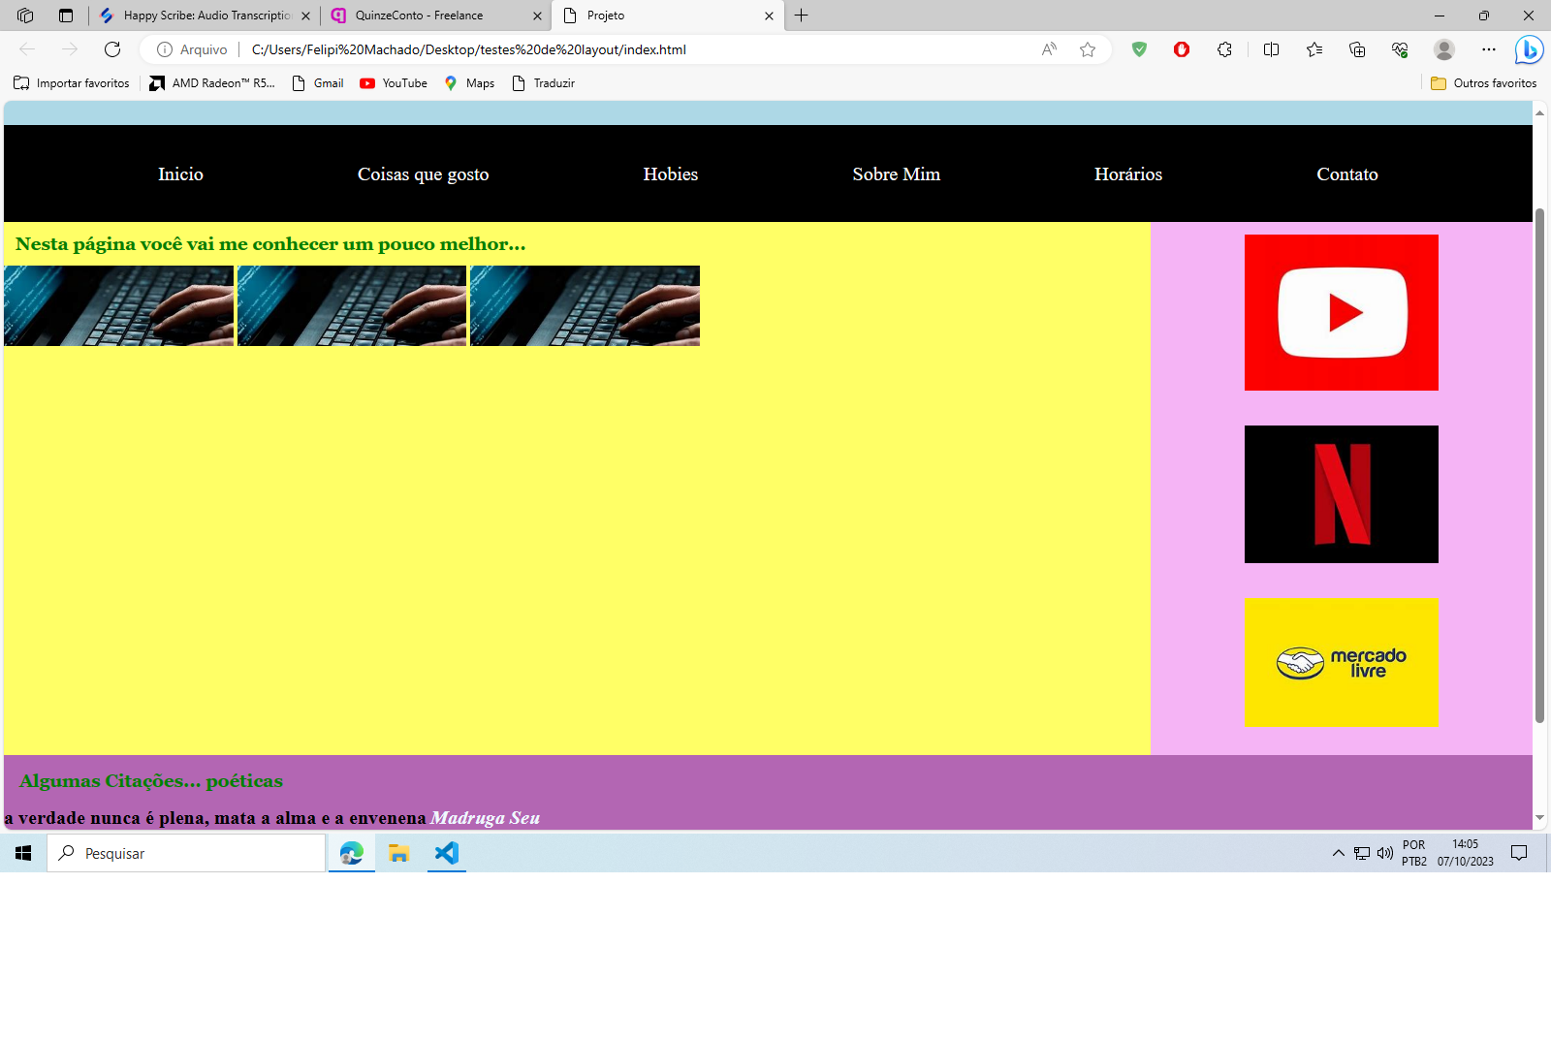The width and height of the screenshot is (1551, 1041).
Task: Go to Sobre Mim nav link
Action: coord(896,174)
